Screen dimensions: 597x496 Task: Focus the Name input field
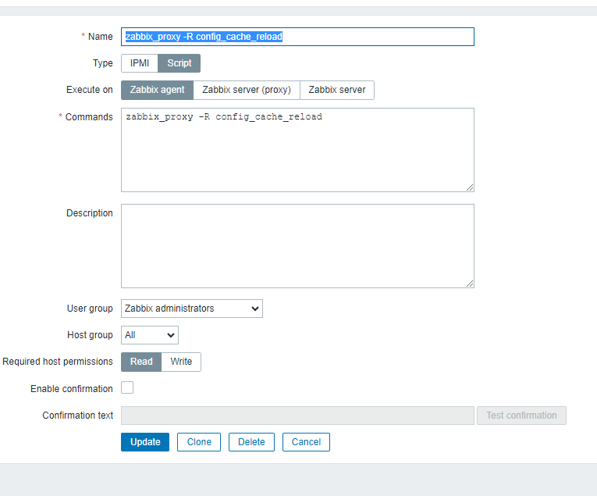coord(297,37)
